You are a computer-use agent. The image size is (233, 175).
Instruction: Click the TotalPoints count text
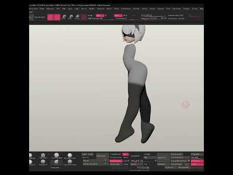(x=176, y=18)
